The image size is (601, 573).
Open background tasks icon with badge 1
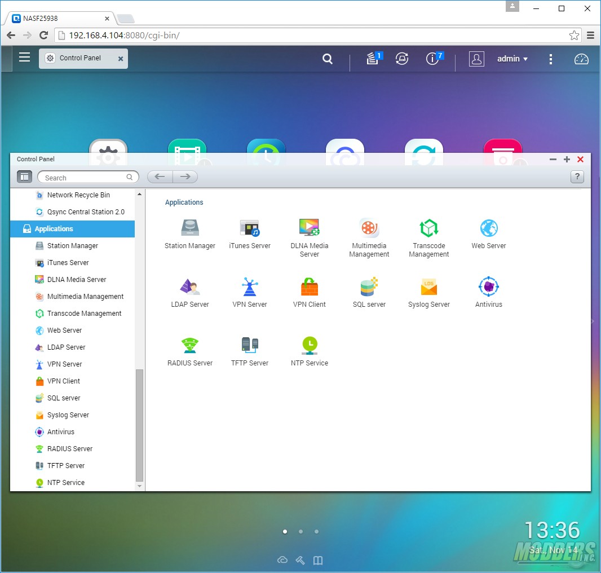click(x=374, y=58)
